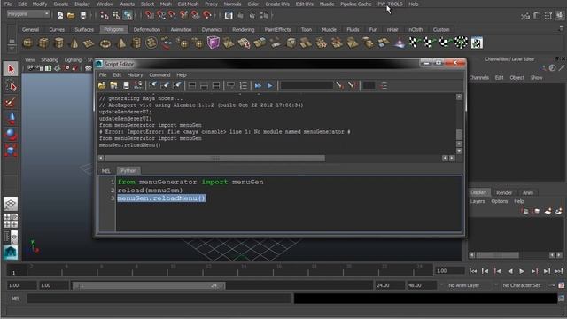Click the playback end time field 24.00

(390, 285)
